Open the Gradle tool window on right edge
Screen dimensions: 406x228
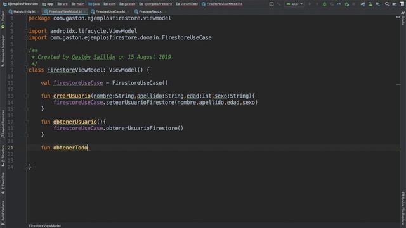(403, 18)
